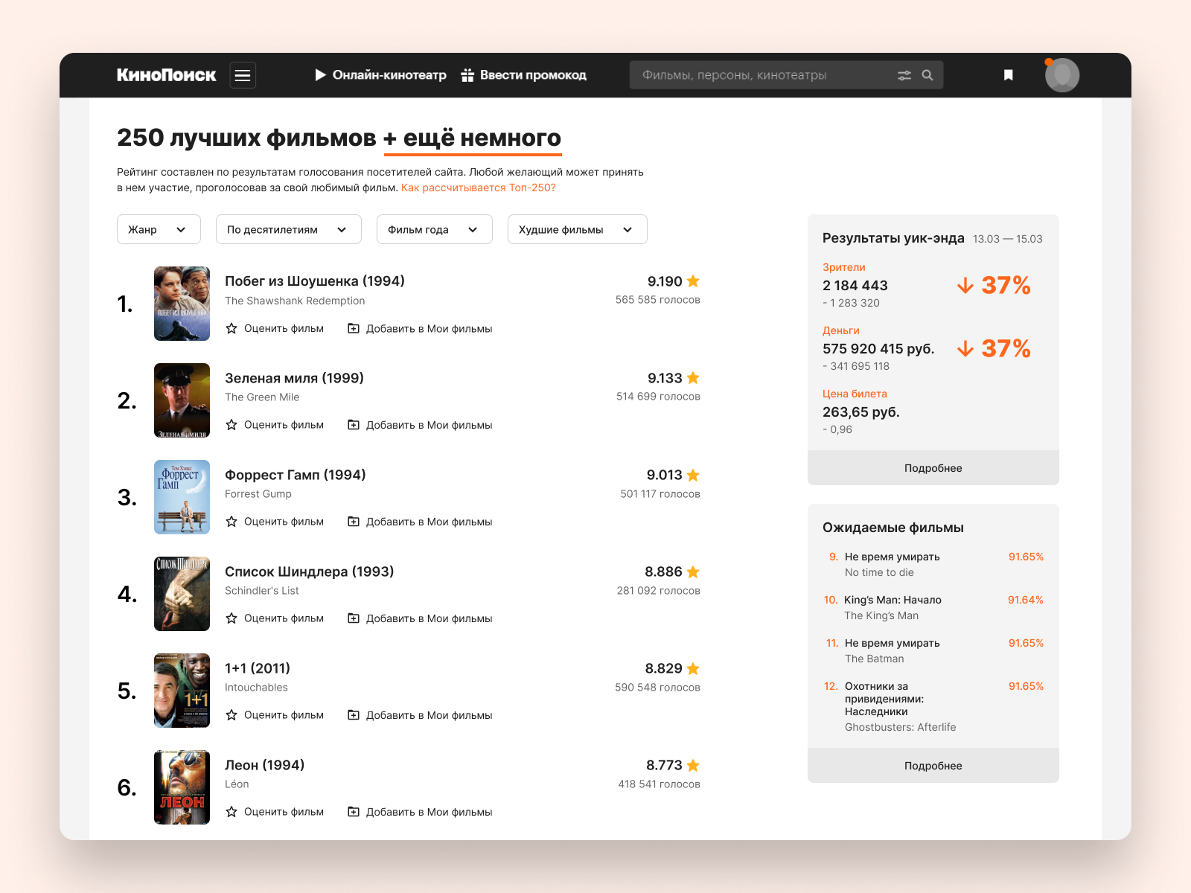Open the По десятилетиям dropdown
This screenshot has height=893, width=1191.
pos(288,229)
